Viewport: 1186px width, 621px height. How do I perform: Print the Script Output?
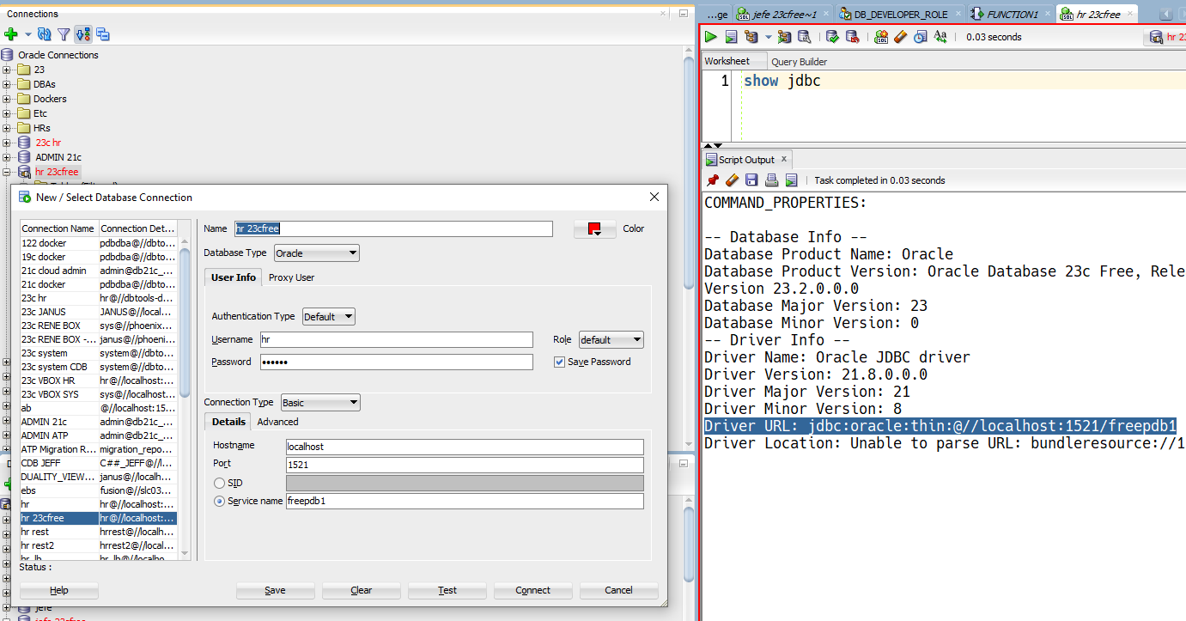(771, 180)
